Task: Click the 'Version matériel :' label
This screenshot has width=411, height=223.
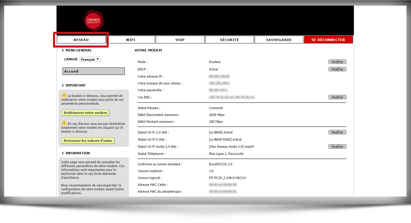Action: pos(151,171)
